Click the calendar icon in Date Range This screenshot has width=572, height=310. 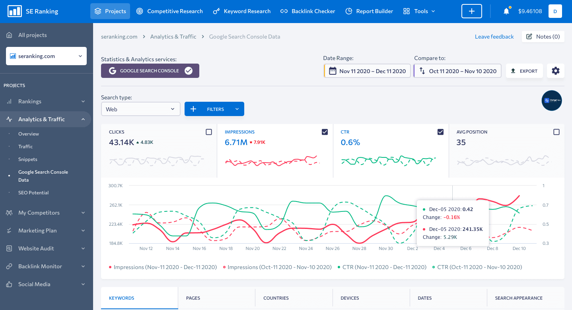pyautogui.click(x=333, y=71)
